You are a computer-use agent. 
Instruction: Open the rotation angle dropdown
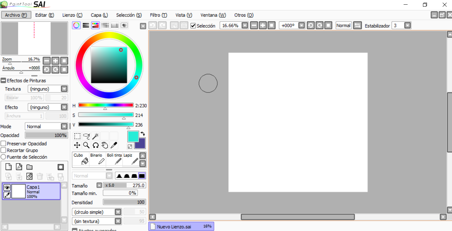pyautogui.click(x=302, y=25)
